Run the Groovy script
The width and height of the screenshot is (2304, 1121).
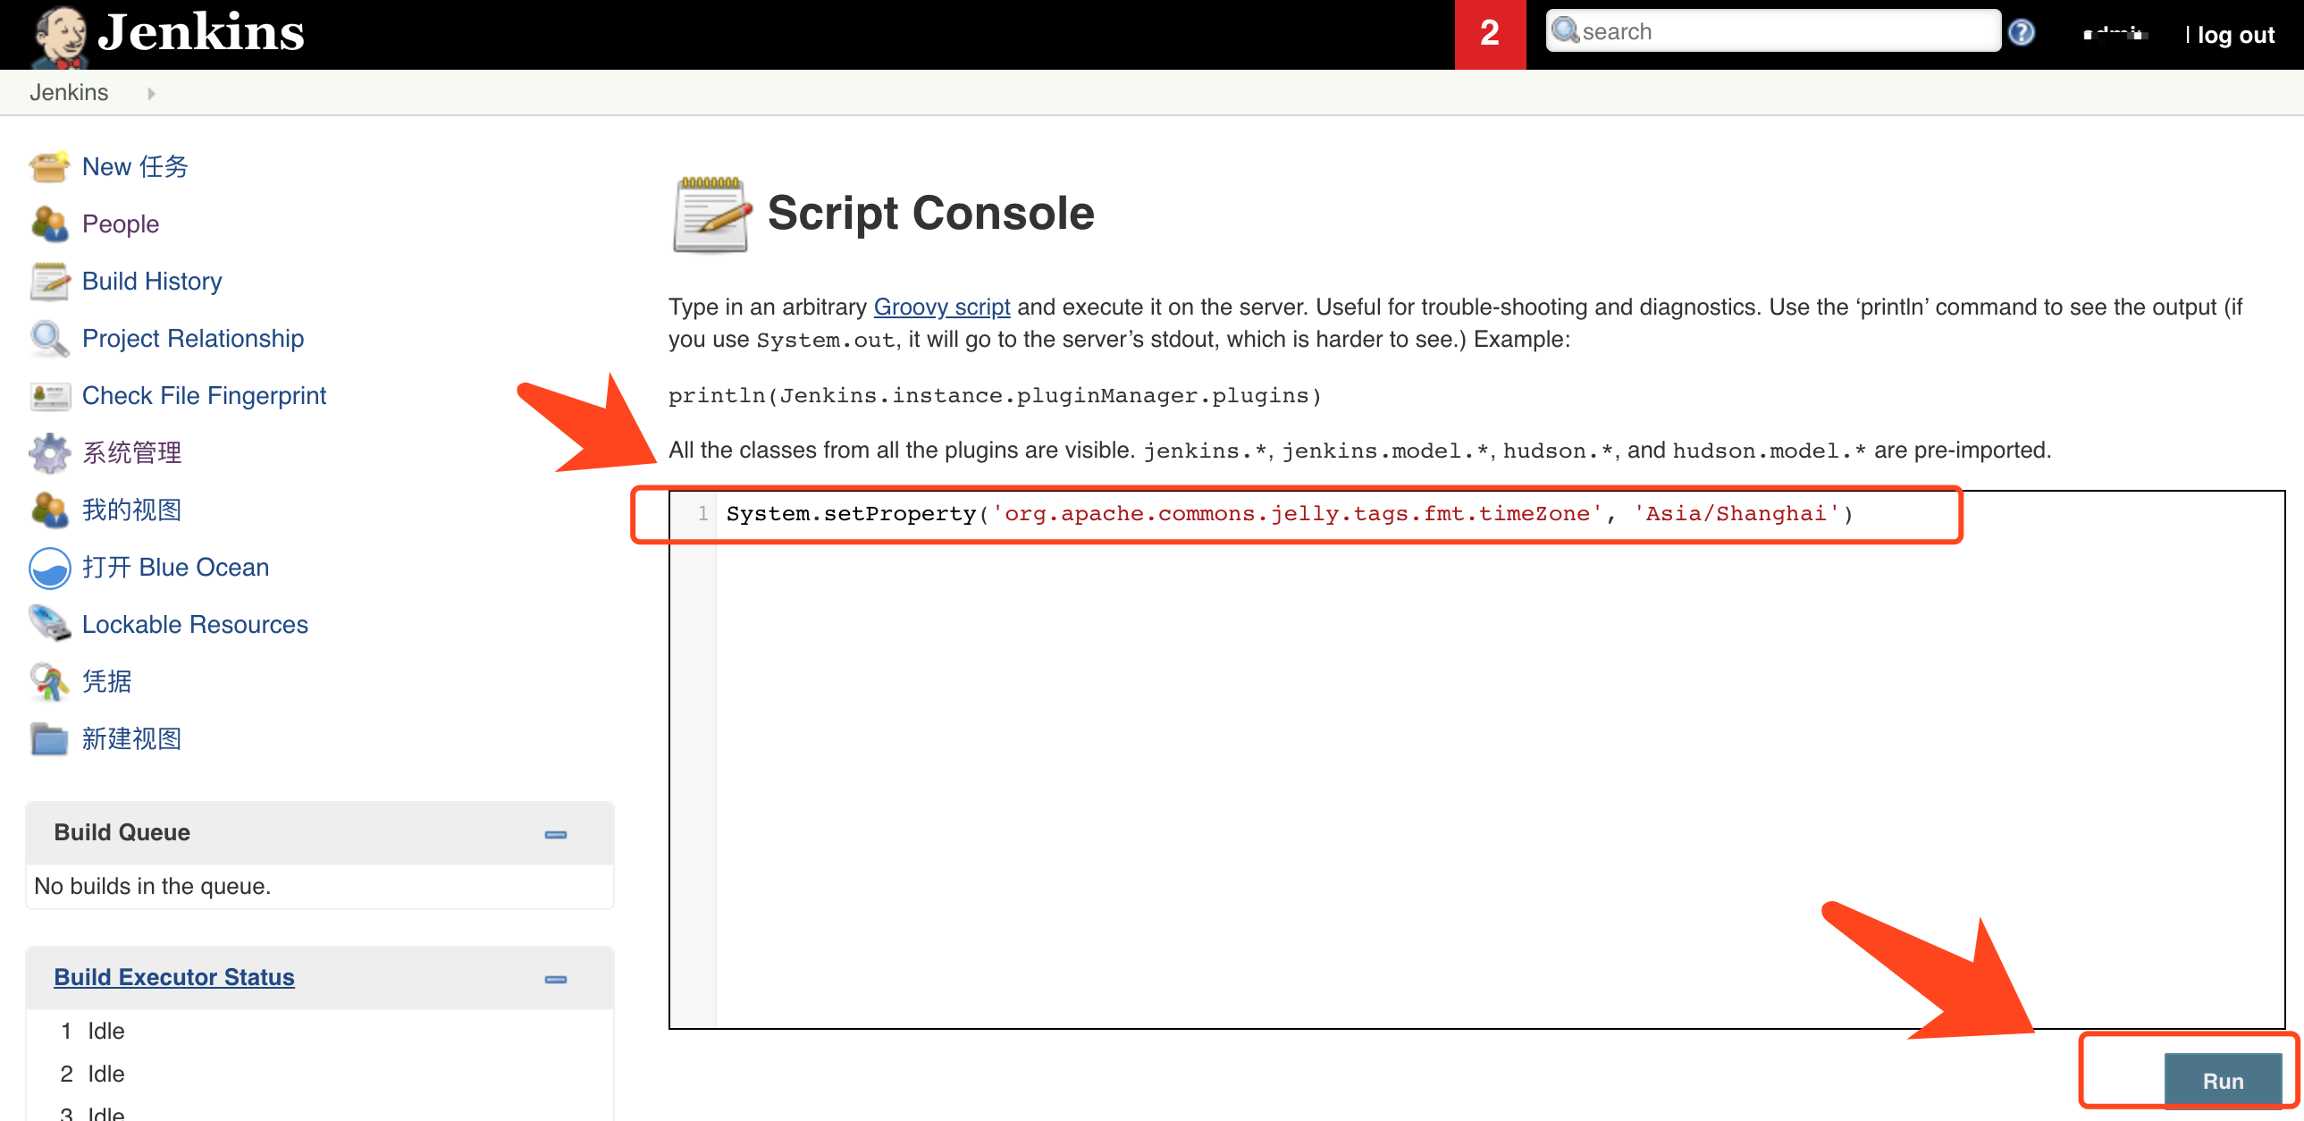click(2224, 1081)
